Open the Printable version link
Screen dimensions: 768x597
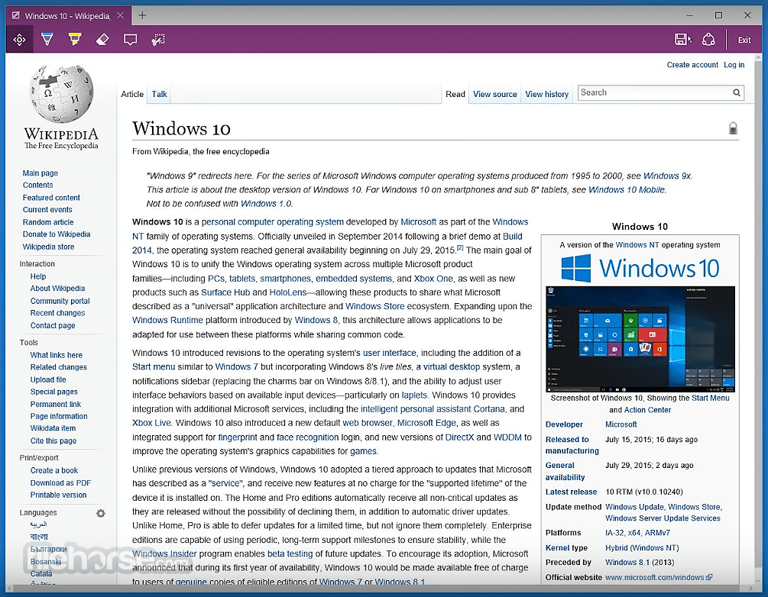pos(58,495)
